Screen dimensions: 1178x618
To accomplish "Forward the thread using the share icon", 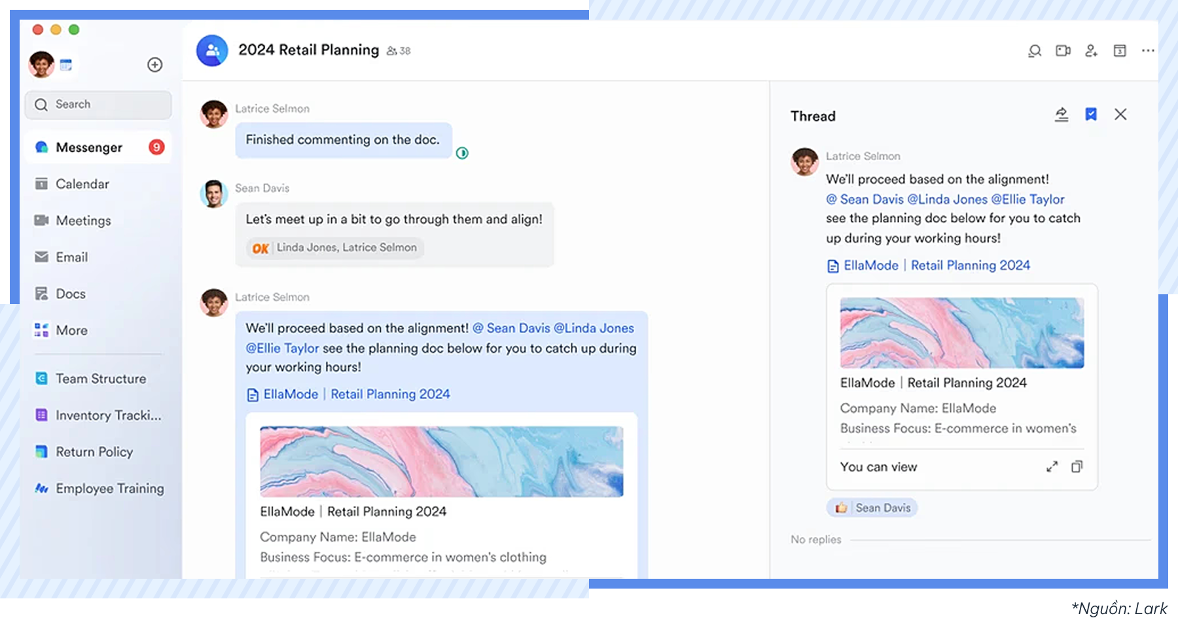I will 1062,115.
